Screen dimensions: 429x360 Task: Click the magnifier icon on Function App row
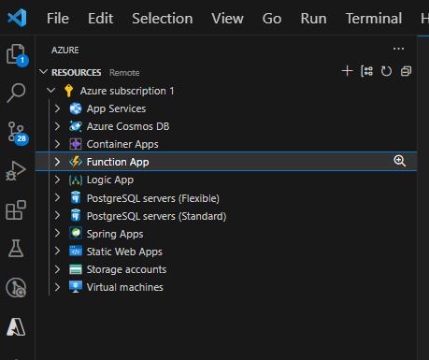pyautogui.click(x=399, y=161)
